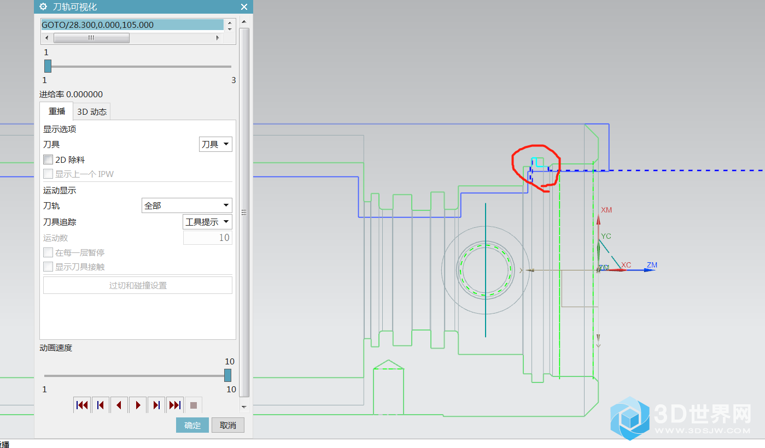The image size is (765, 448).
Task: Click the left arrow of the horizontal list scrollbar
Action: click(x=46, y=38)
